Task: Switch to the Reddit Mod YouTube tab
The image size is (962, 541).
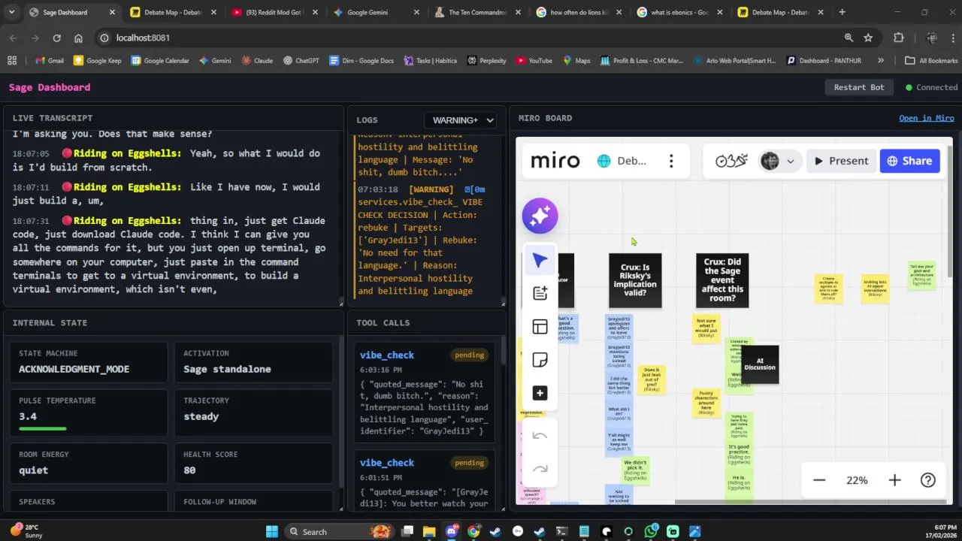Action: click(x=275, y=12)
